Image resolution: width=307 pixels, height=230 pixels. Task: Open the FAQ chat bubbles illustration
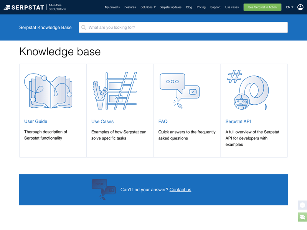(180, 91)
